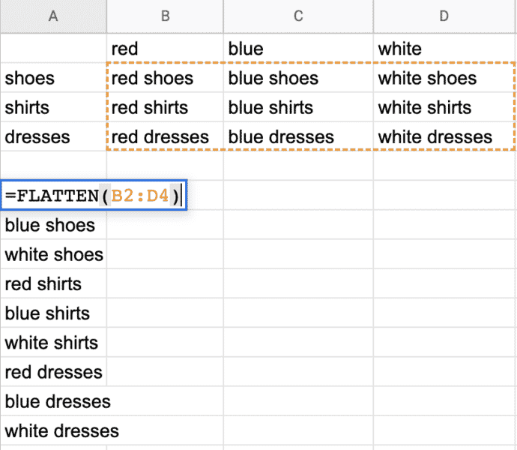517x450 pixels.
Task: Click the 'white' header cell
Action: (x=444, y=49)
